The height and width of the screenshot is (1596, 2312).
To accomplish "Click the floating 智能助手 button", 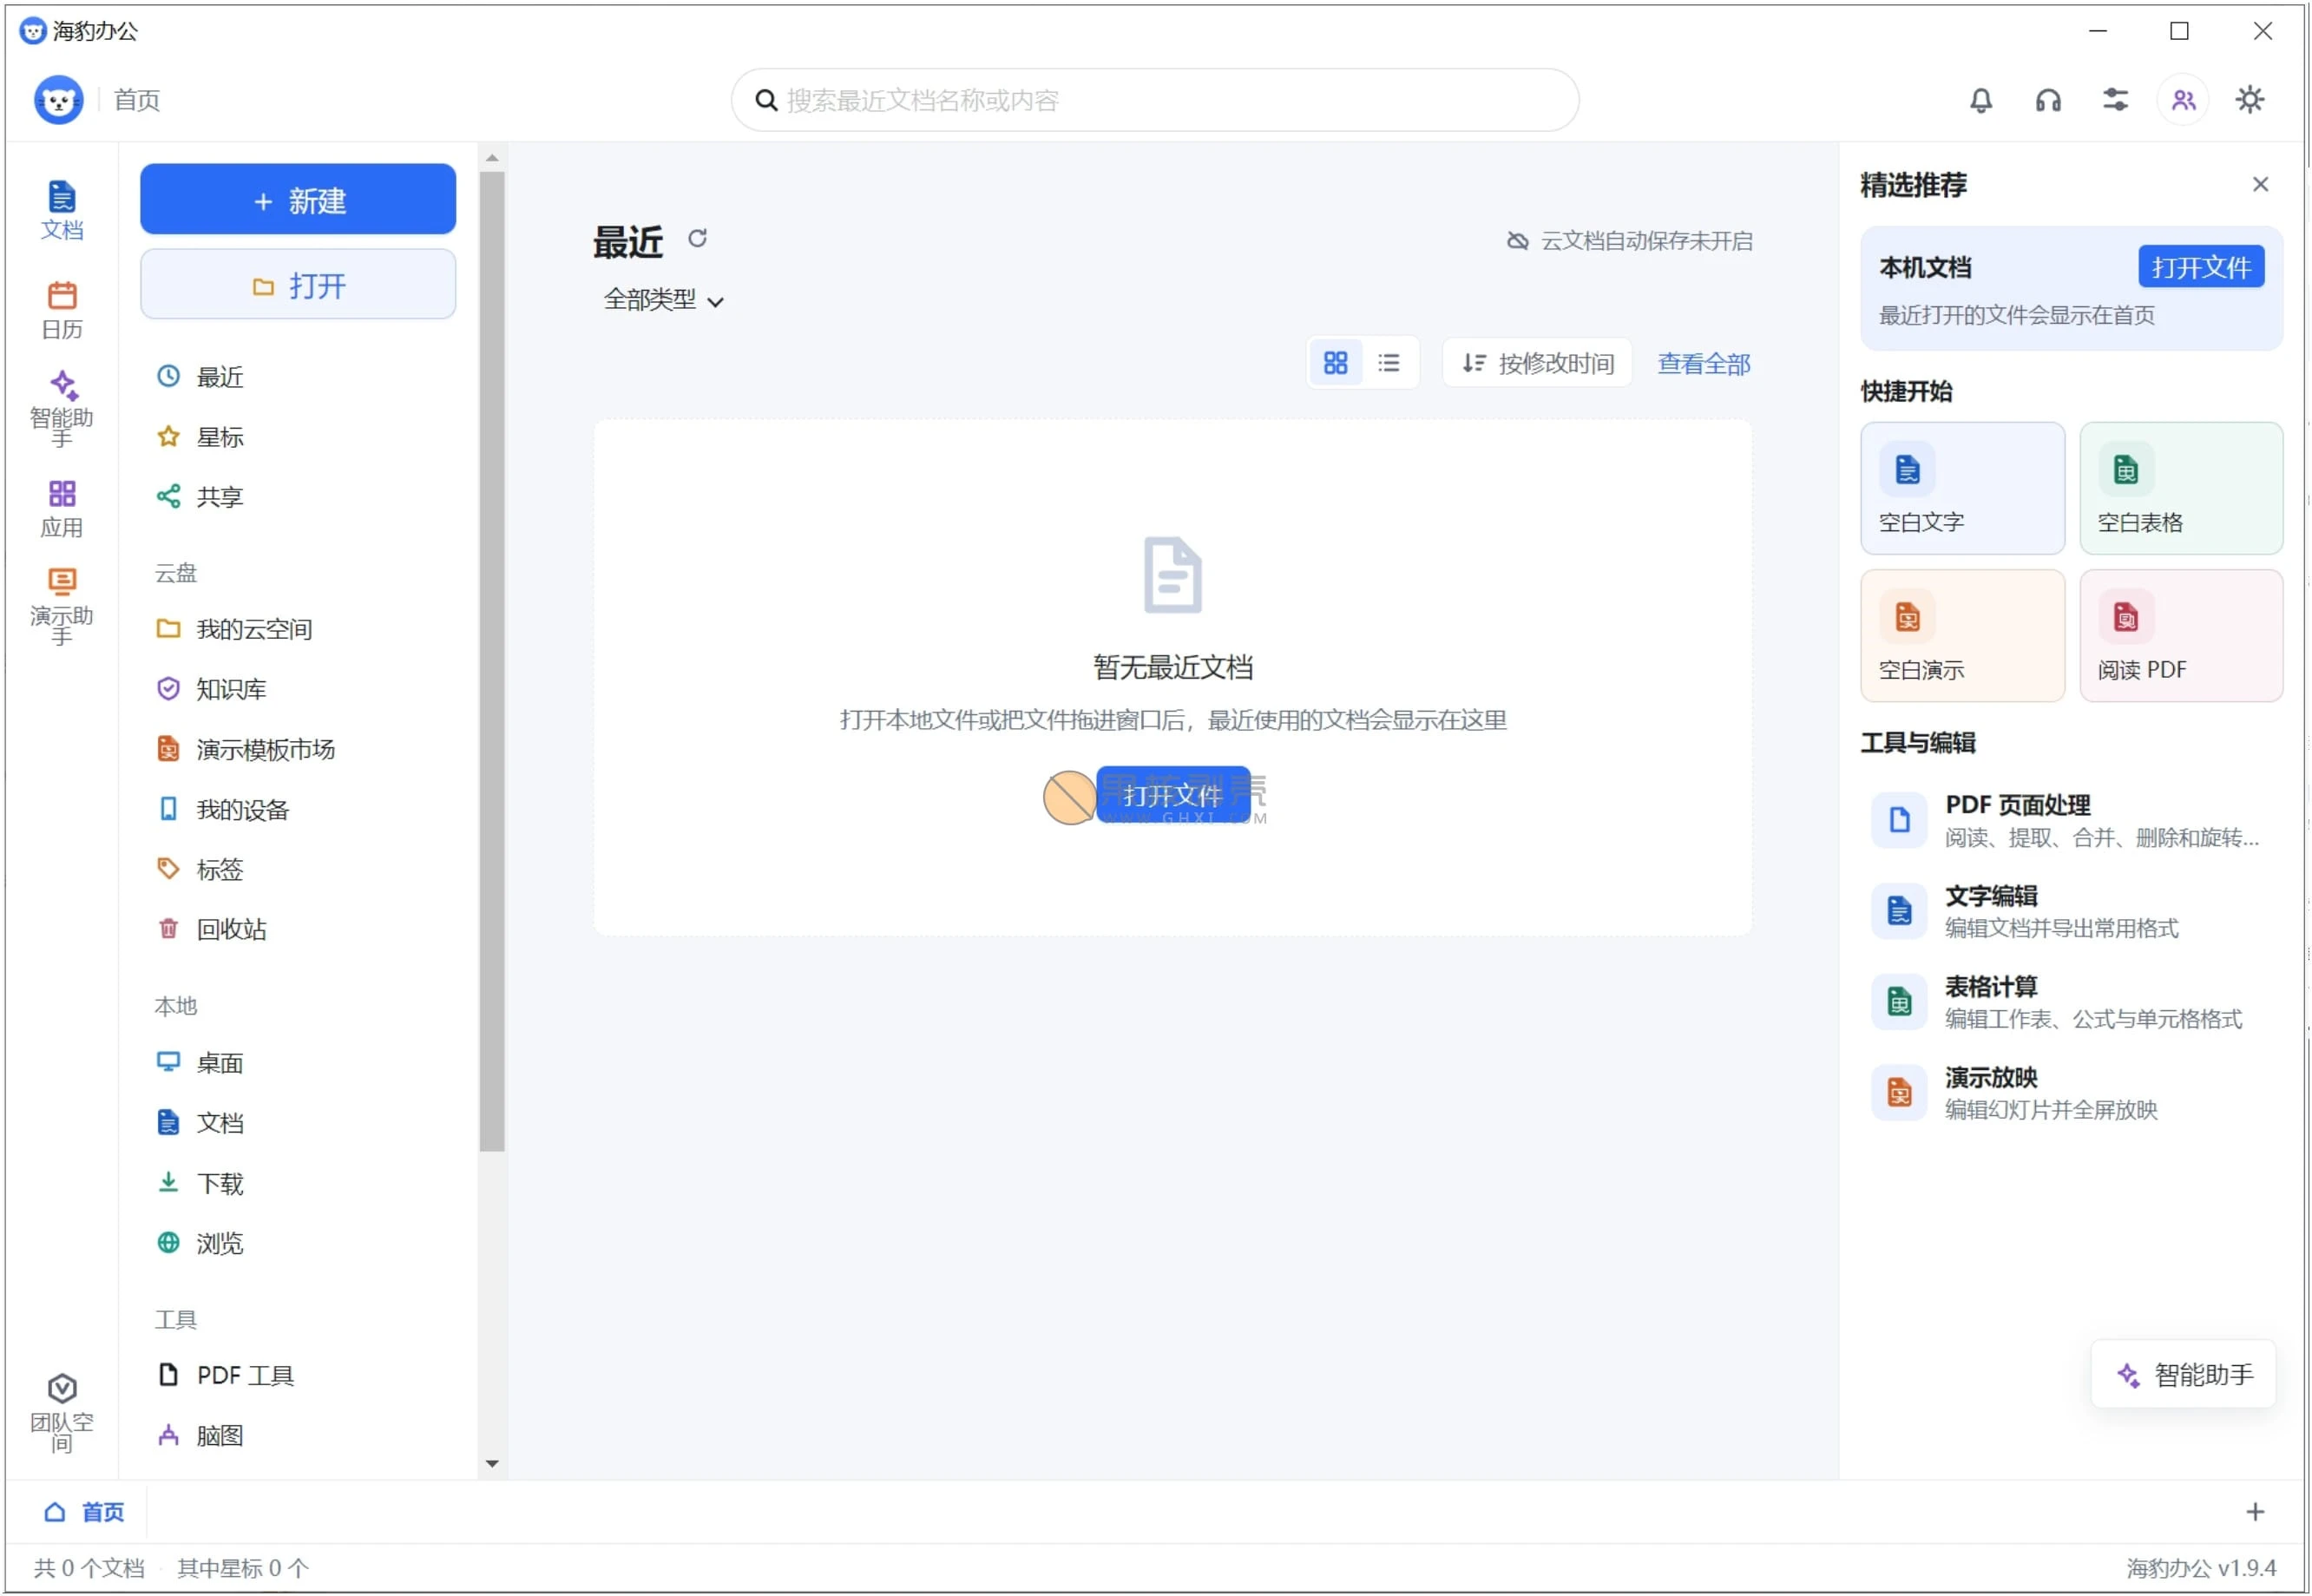I will click(2183, 1374).
